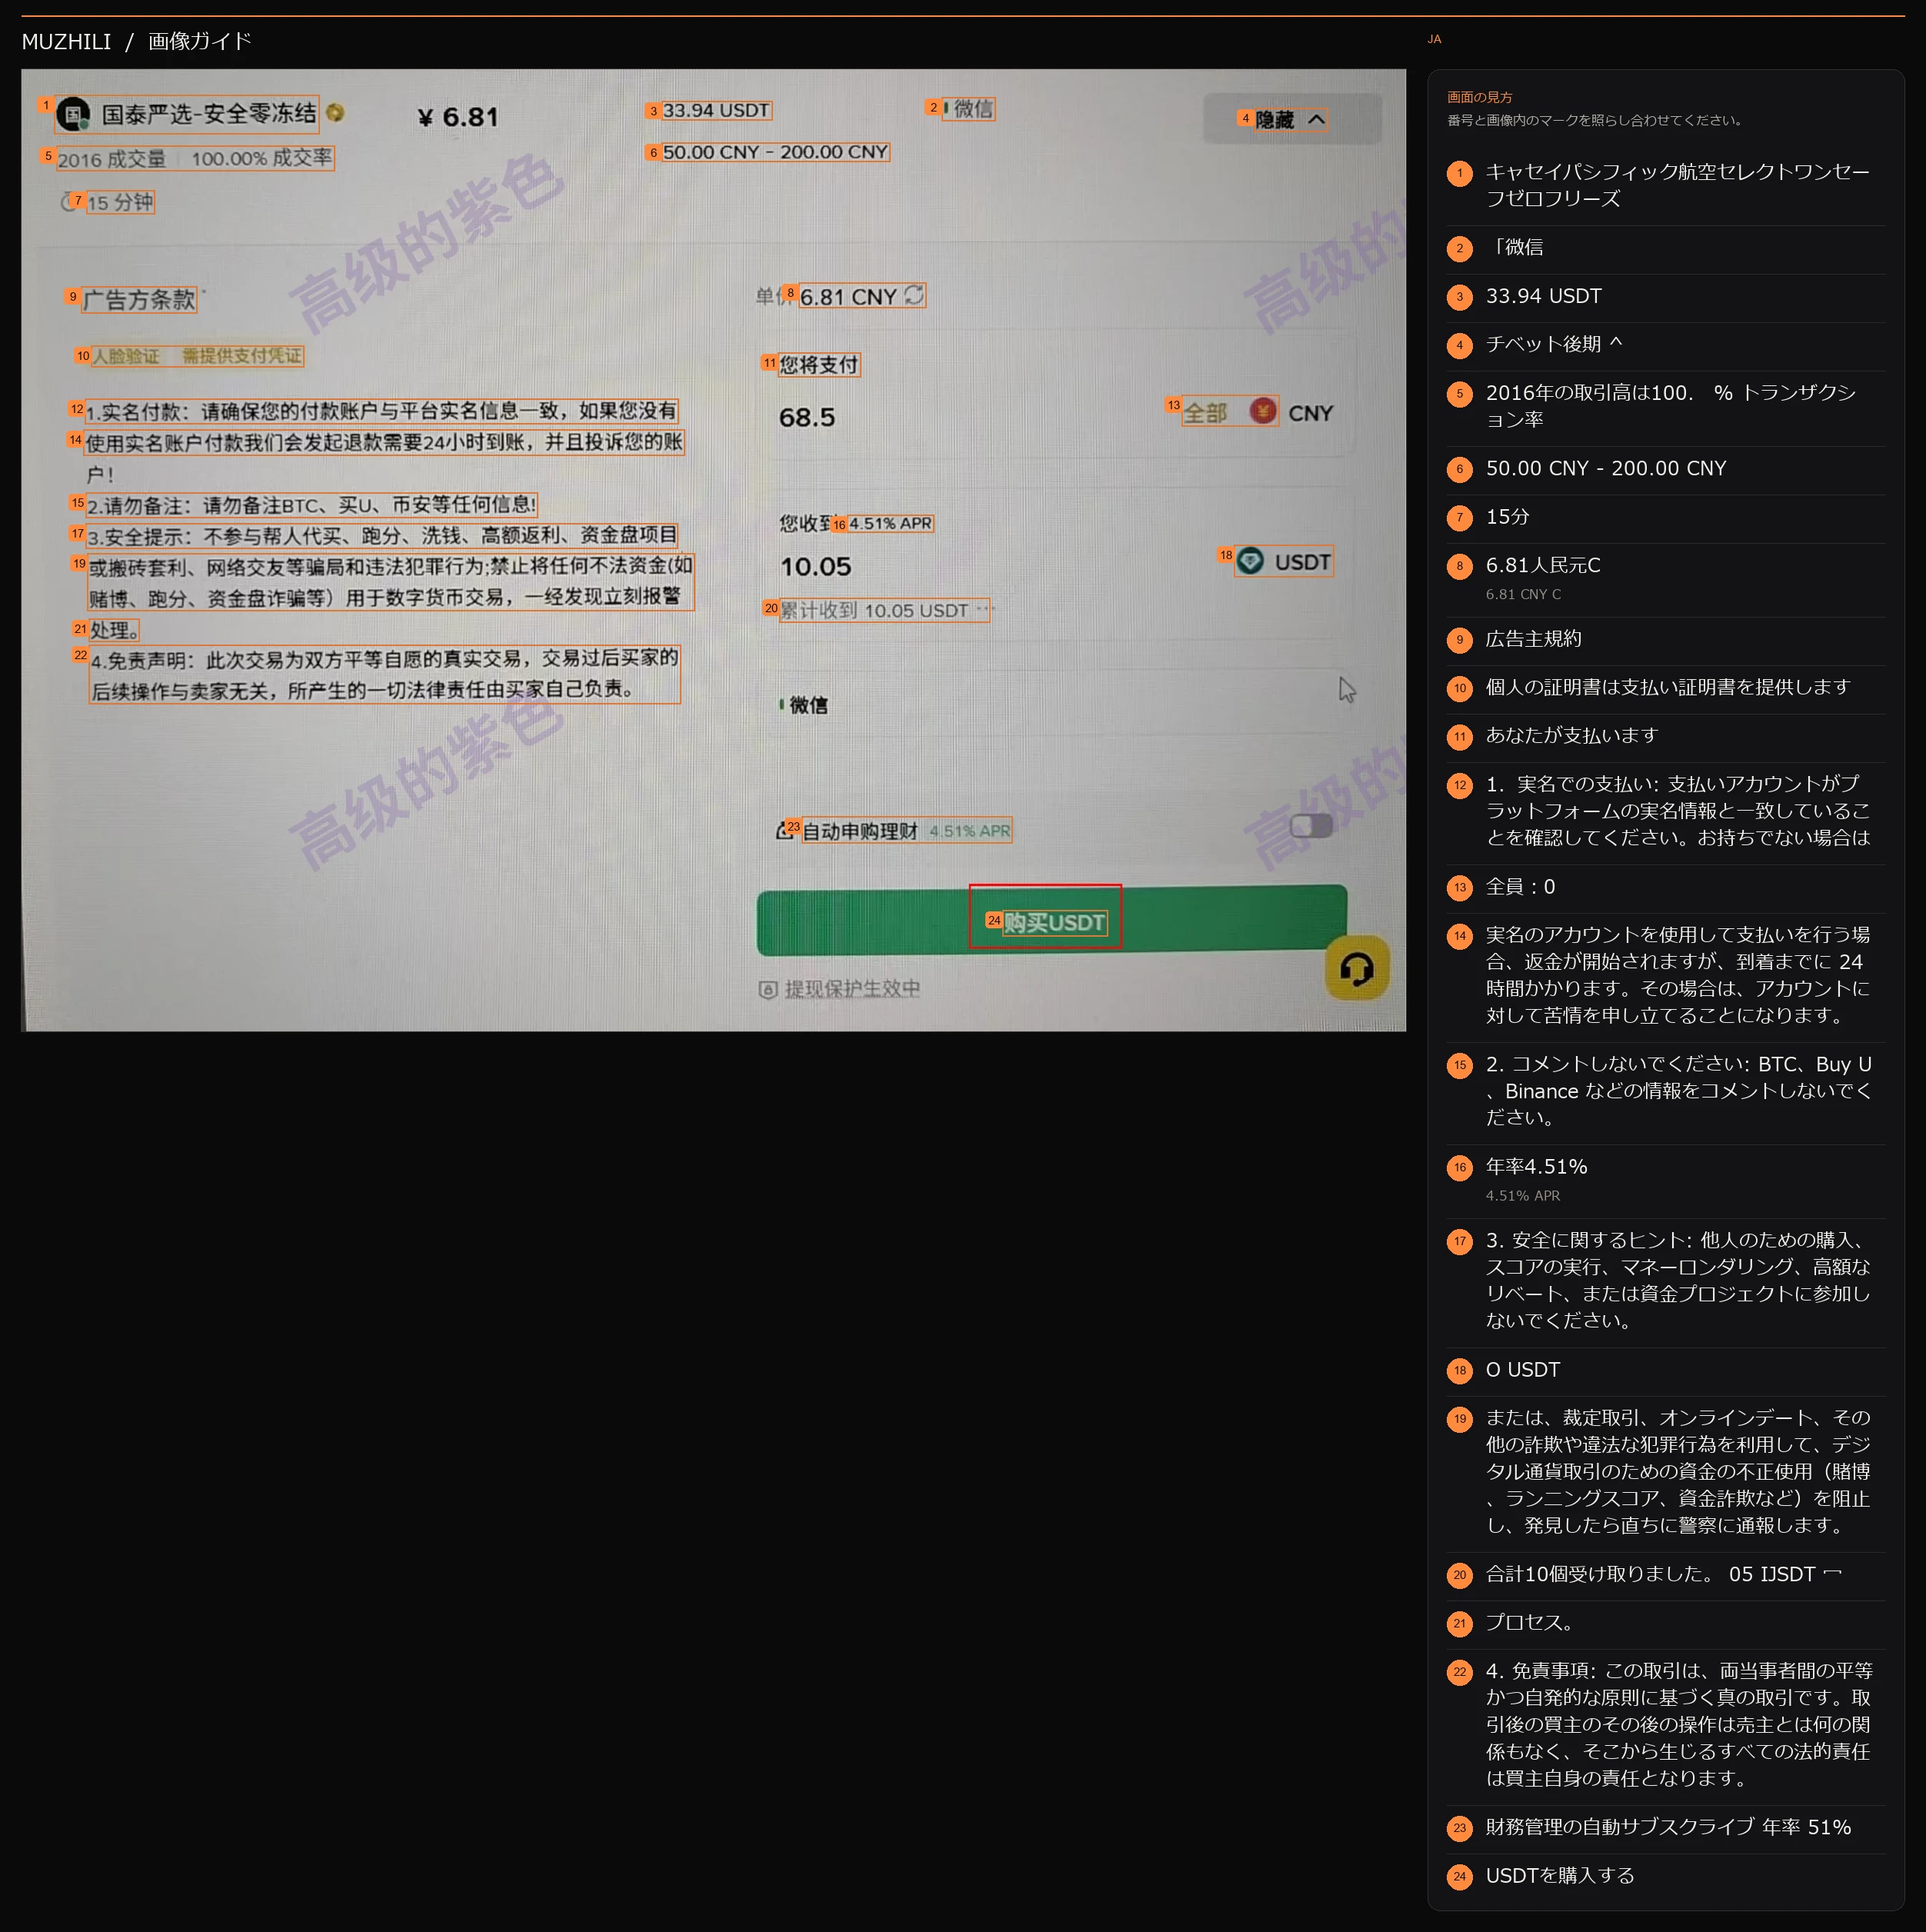The image size is (1926, 1932).
Task: Click the refresh icon beside 6.81 CNY
Action: (x=914, y=295)
